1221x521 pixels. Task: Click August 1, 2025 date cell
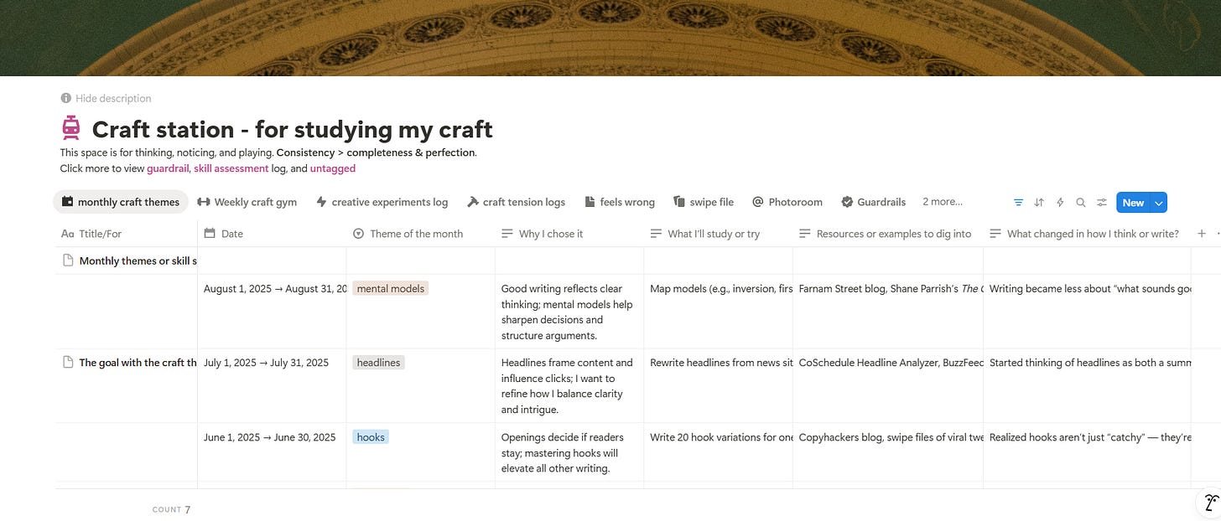[272, 312]
